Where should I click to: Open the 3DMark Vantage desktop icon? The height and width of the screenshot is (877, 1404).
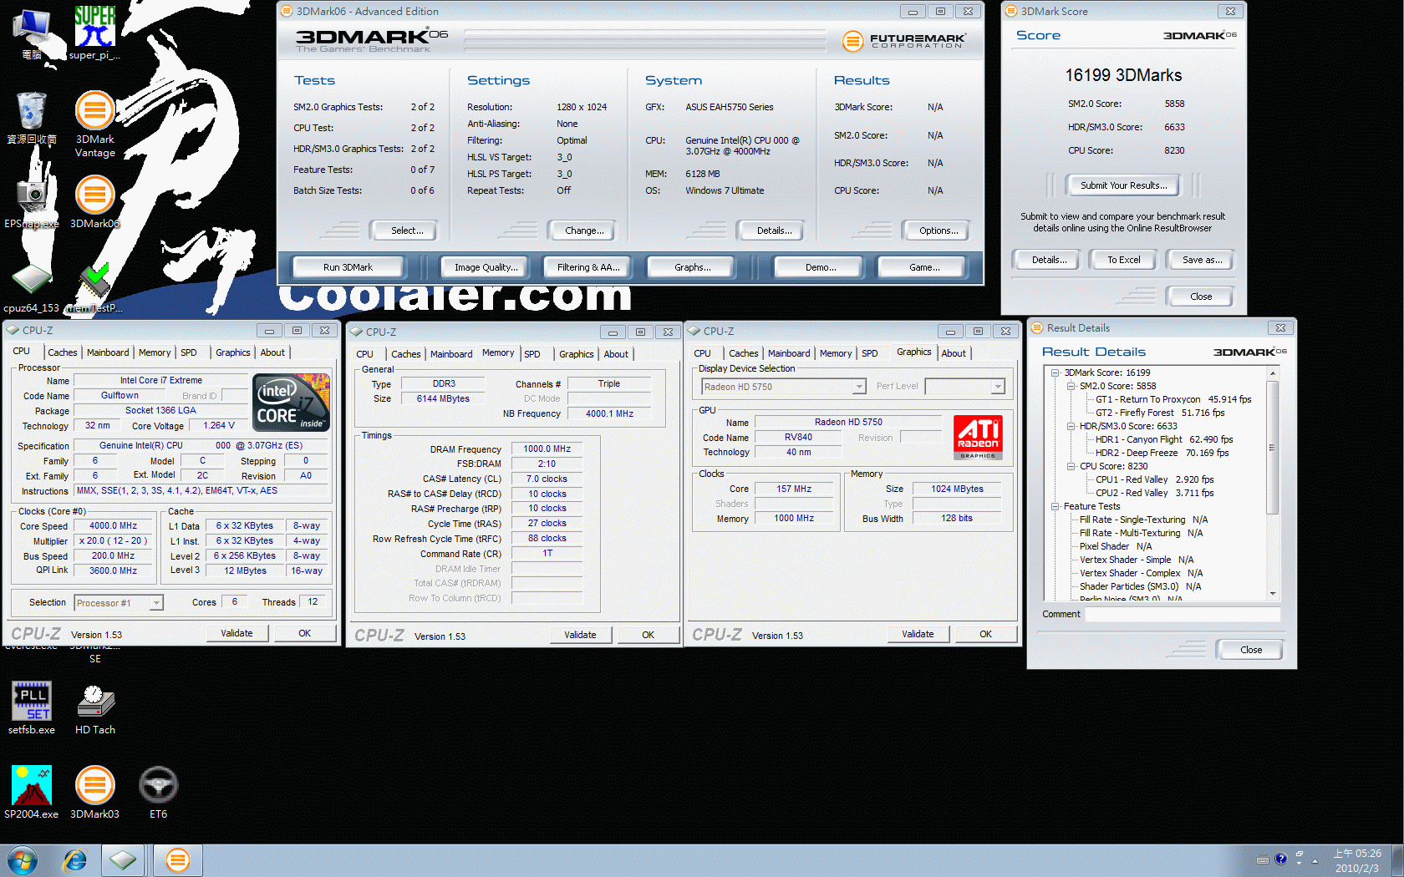point(94,124)
